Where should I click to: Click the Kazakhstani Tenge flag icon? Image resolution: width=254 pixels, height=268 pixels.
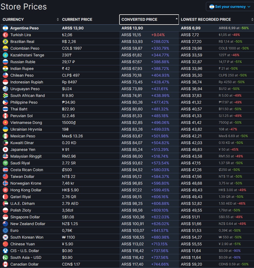[5, 55]
